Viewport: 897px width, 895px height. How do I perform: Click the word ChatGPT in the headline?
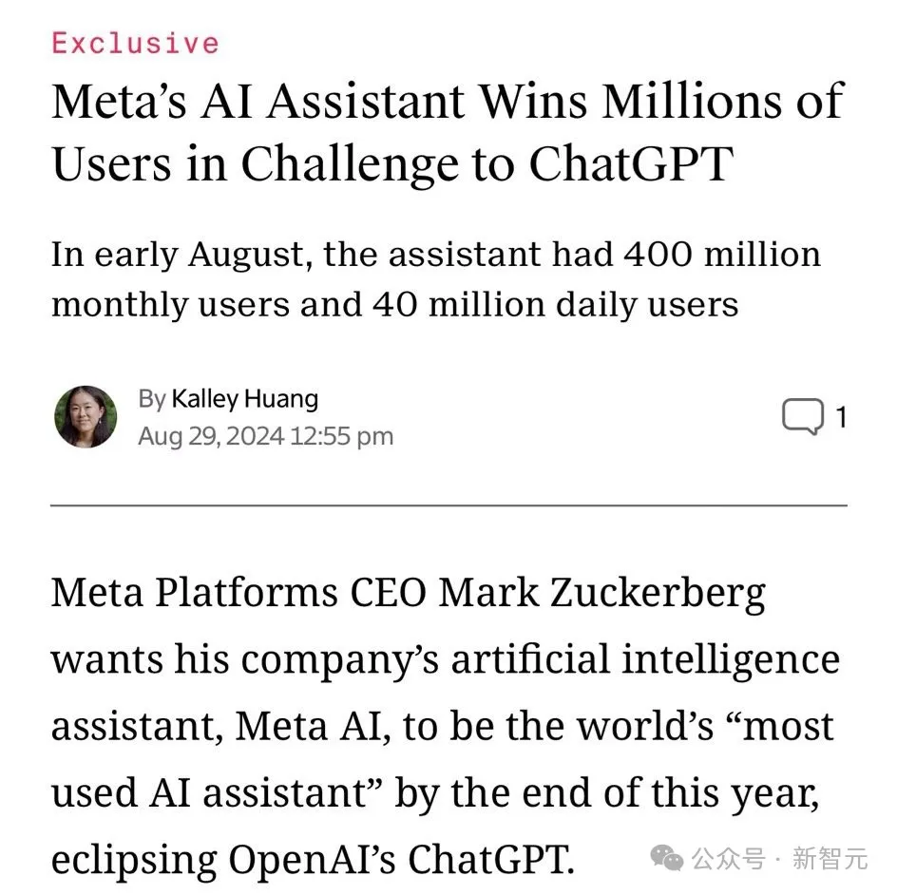click(631, 163)
